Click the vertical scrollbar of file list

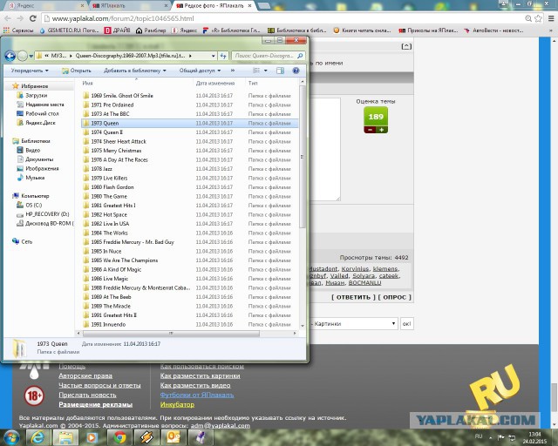[x=303, y=157]
